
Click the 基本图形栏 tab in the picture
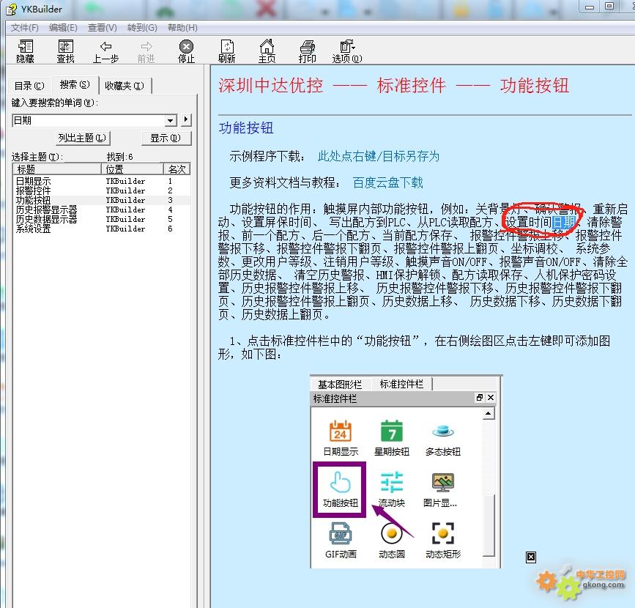(340, 384)
